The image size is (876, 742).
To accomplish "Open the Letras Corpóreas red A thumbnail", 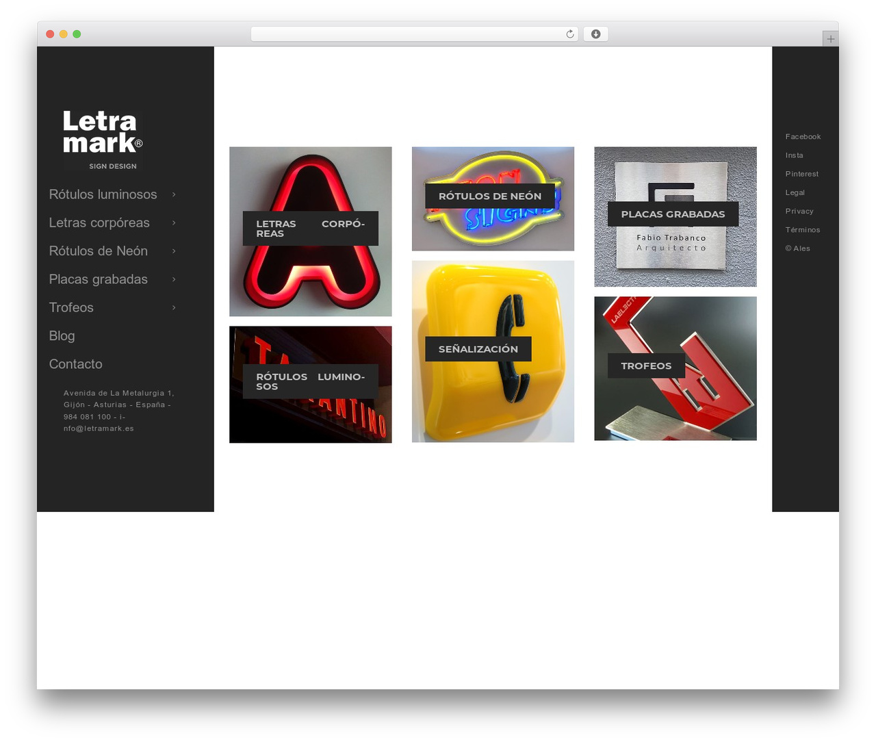I will [310, 231].
